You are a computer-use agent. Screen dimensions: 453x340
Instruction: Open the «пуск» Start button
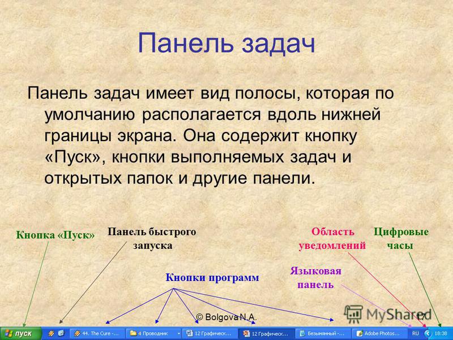coord(20,333)
